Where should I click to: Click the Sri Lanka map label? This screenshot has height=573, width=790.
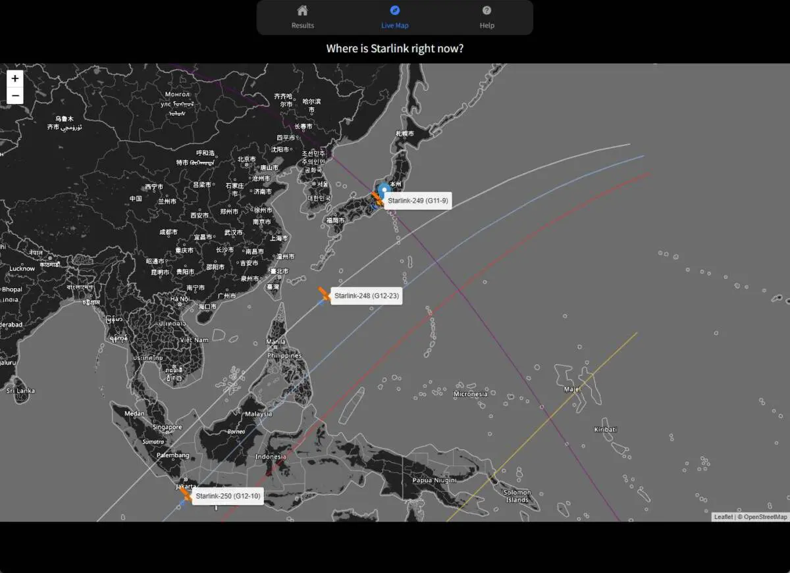pos(20,391)
